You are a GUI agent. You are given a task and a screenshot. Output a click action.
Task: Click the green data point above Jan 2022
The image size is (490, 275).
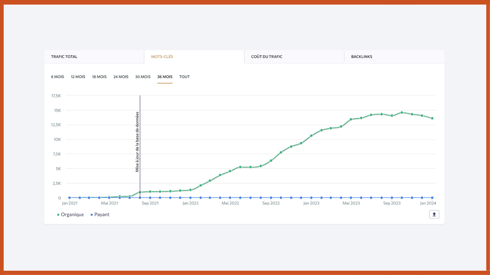pos(190,190)
